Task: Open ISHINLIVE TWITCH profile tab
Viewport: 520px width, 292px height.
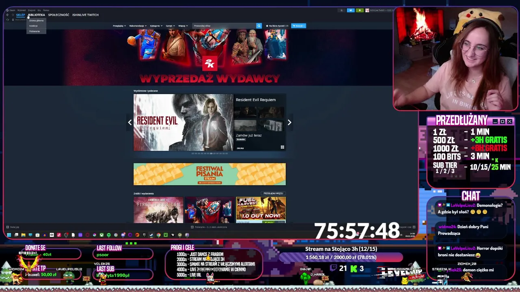Action: [x=85, y=15]
